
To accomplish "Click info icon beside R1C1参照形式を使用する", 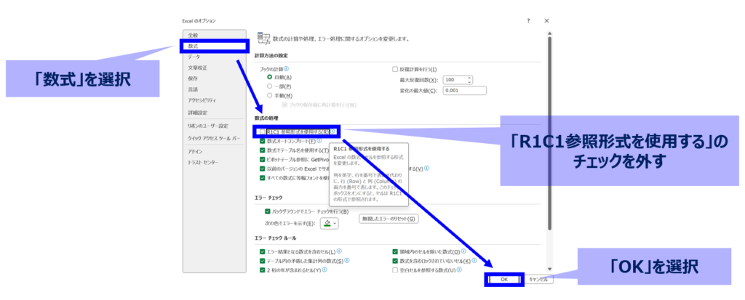I will tap(333, 131).
